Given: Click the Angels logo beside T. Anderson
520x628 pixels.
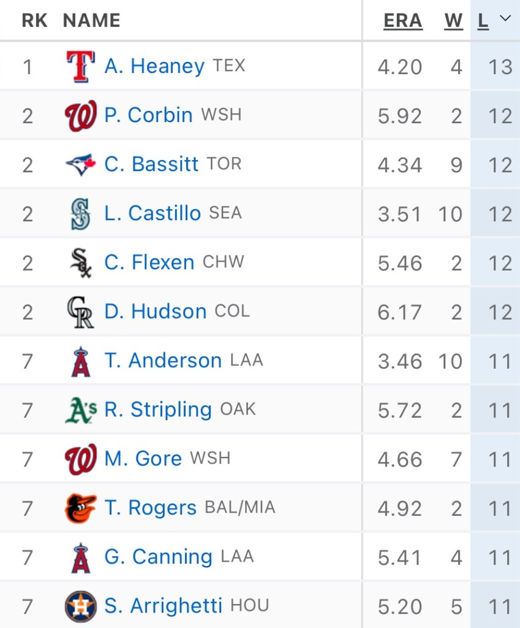Looking at the screenshot, I should 80,361.
